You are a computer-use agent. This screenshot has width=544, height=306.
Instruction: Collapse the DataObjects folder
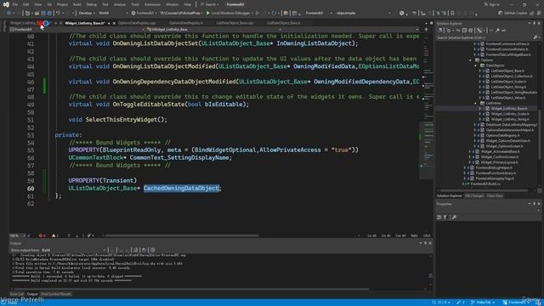(x=476, y=65)
